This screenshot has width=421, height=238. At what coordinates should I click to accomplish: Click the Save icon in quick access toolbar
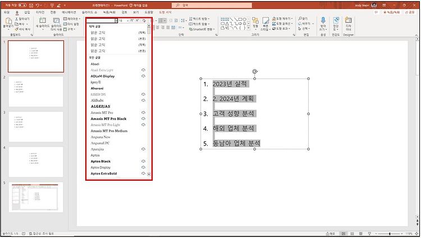31,5
